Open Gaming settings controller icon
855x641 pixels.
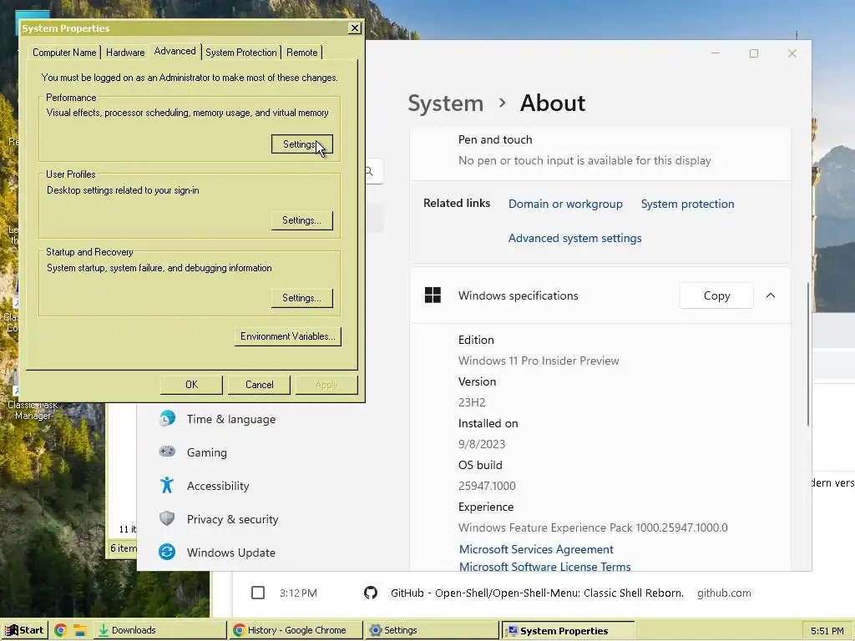pos(167,452)
